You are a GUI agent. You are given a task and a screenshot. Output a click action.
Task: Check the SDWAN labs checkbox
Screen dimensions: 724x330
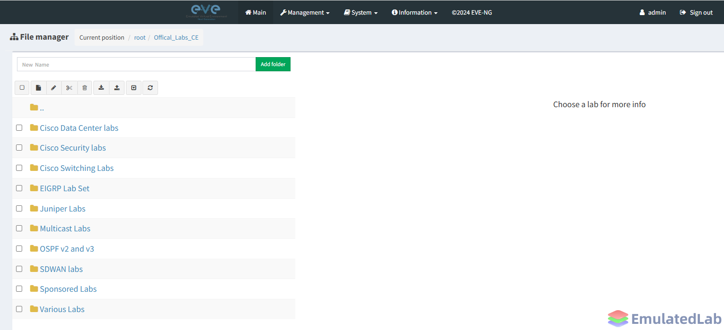point(19,269)
